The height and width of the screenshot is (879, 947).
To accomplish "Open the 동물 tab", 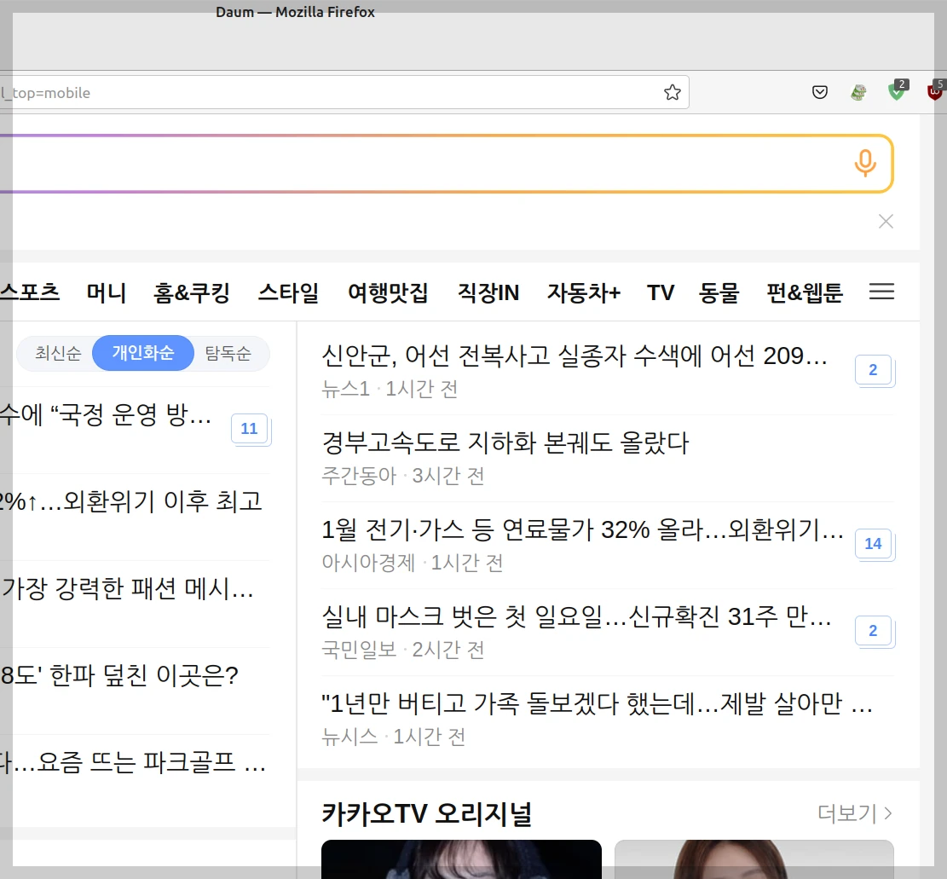I will click(x=719, y=292).
